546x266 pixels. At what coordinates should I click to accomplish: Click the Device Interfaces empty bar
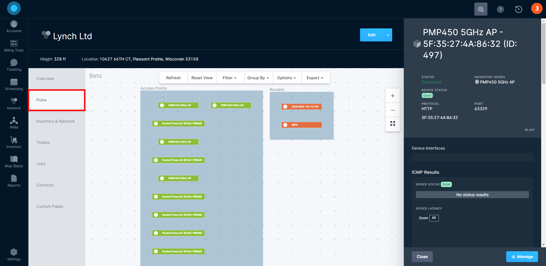(x=472, y=157)
